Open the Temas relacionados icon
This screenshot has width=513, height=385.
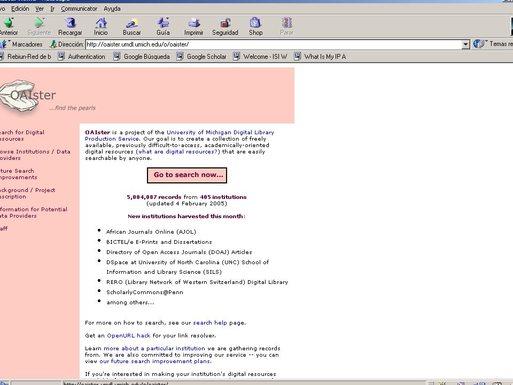(x=479, y=44)
